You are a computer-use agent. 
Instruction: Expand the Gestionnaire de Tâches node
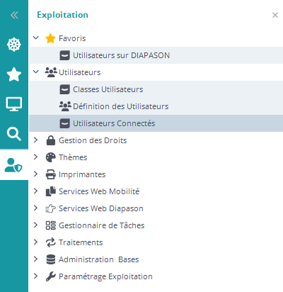tap(36, 225)
